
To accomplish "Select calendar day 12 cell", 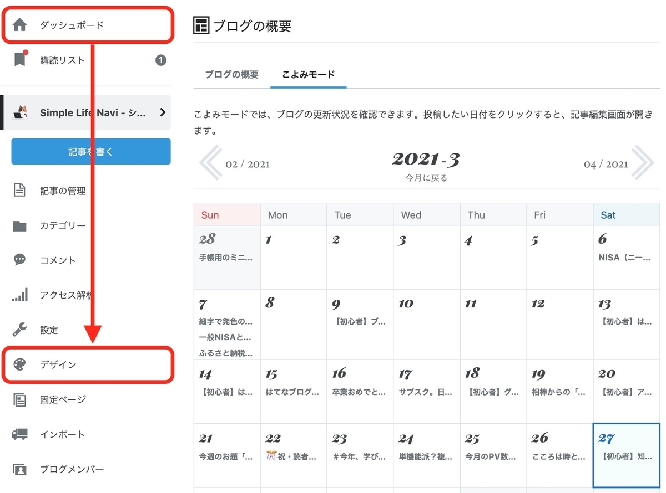I will pos(559,325).
